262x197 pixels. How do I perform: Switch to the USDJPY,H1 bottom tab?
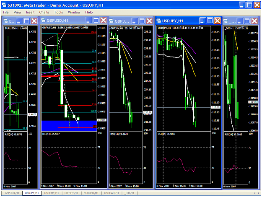(x=32, y=193)
